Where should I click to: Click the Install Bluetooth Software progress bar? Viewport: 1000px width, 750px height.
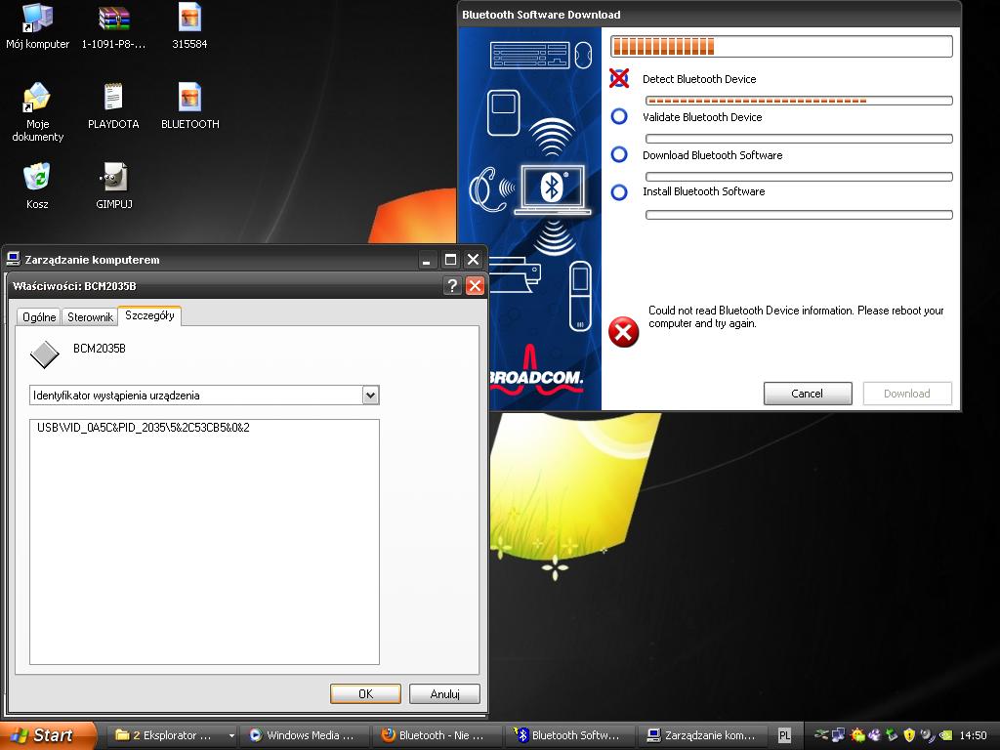pyautogui.click(x=799, y=215)
